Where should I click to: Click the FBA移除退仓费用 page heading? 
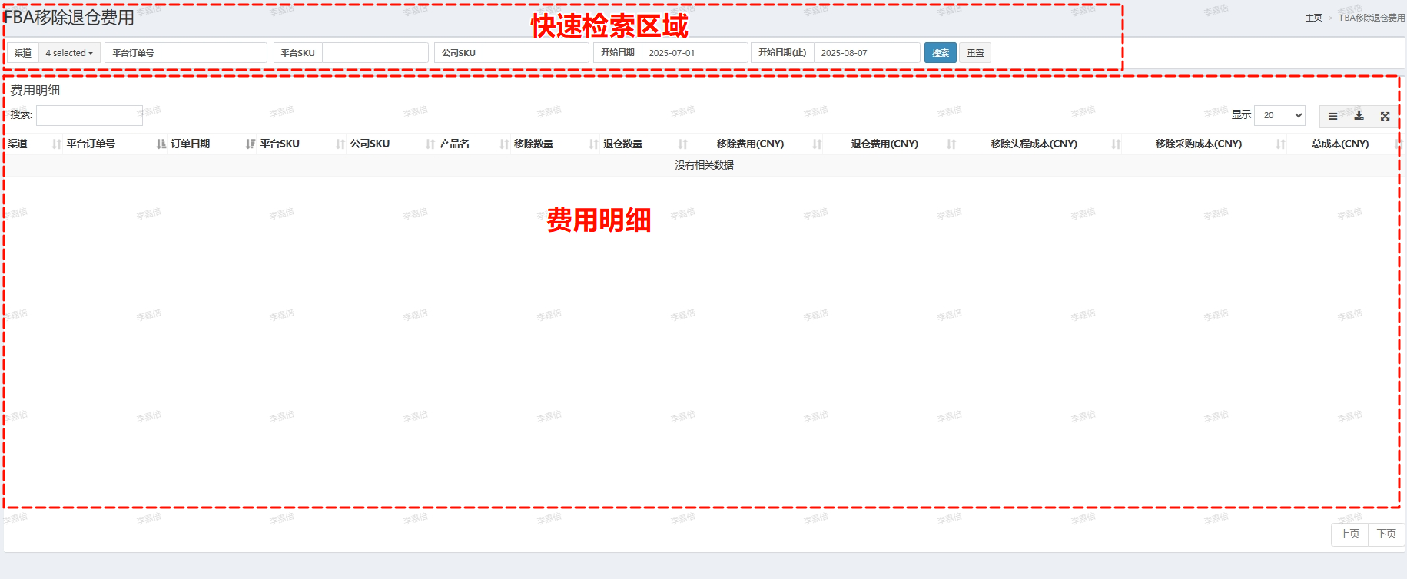click(68, 18)
